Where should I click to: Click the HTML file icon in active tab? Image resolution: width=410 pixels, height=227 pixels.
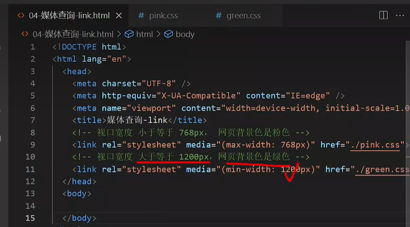pos(21,16)
